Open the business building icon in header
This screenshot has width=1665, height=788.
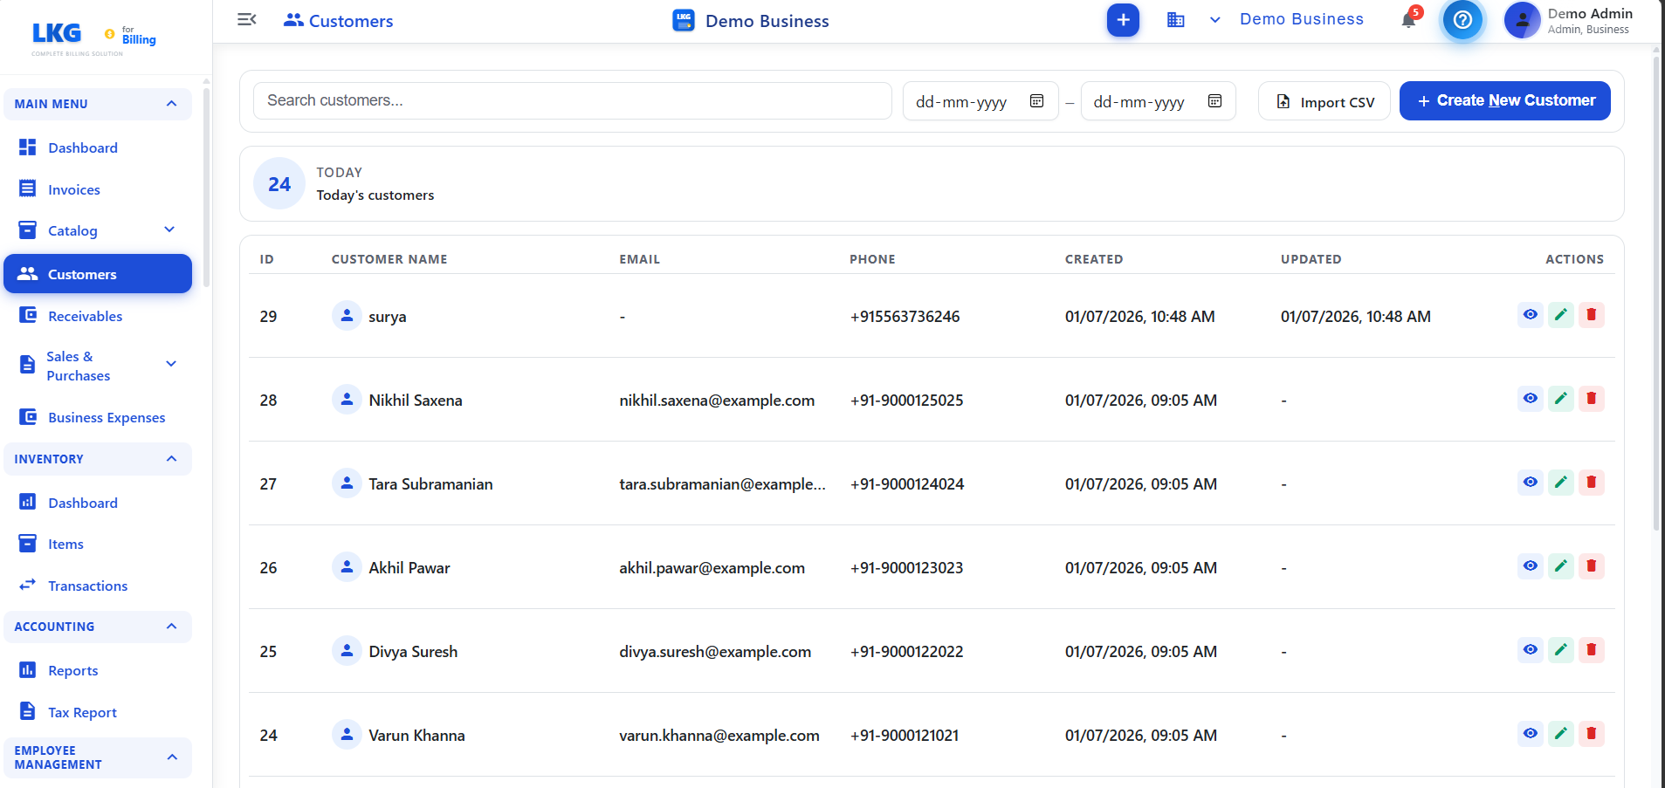pyautogui.click(x=1176, y=19)
